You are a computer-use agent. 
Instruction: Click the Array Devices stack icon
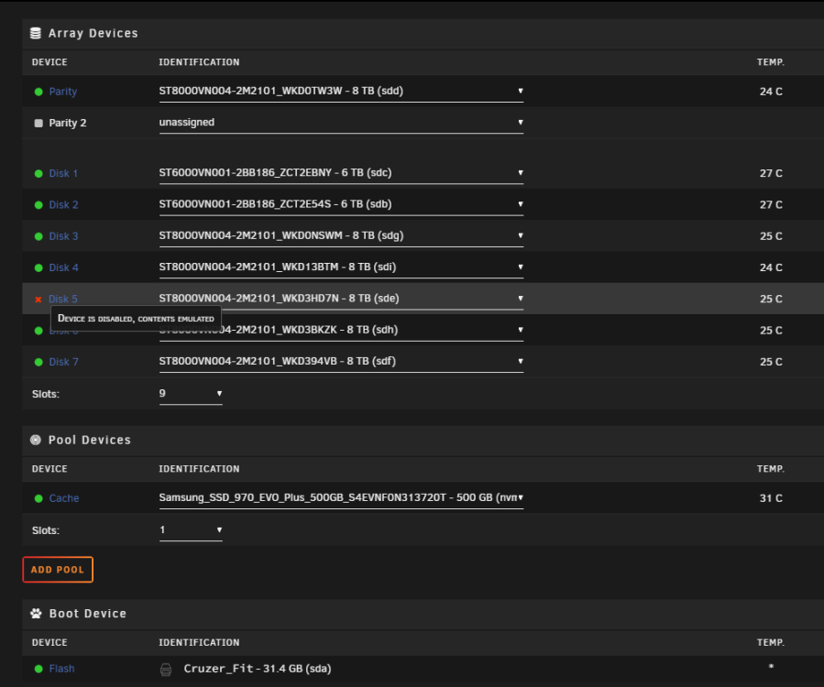pos(36,33)
